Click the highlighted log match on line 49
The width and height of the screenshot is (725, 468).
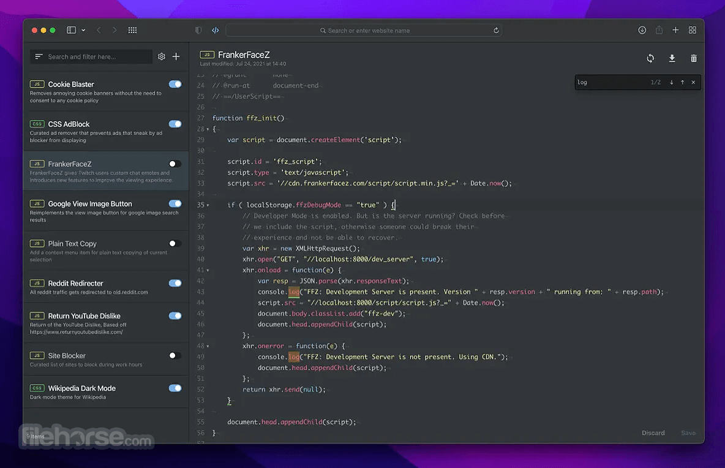coord(293,357)
